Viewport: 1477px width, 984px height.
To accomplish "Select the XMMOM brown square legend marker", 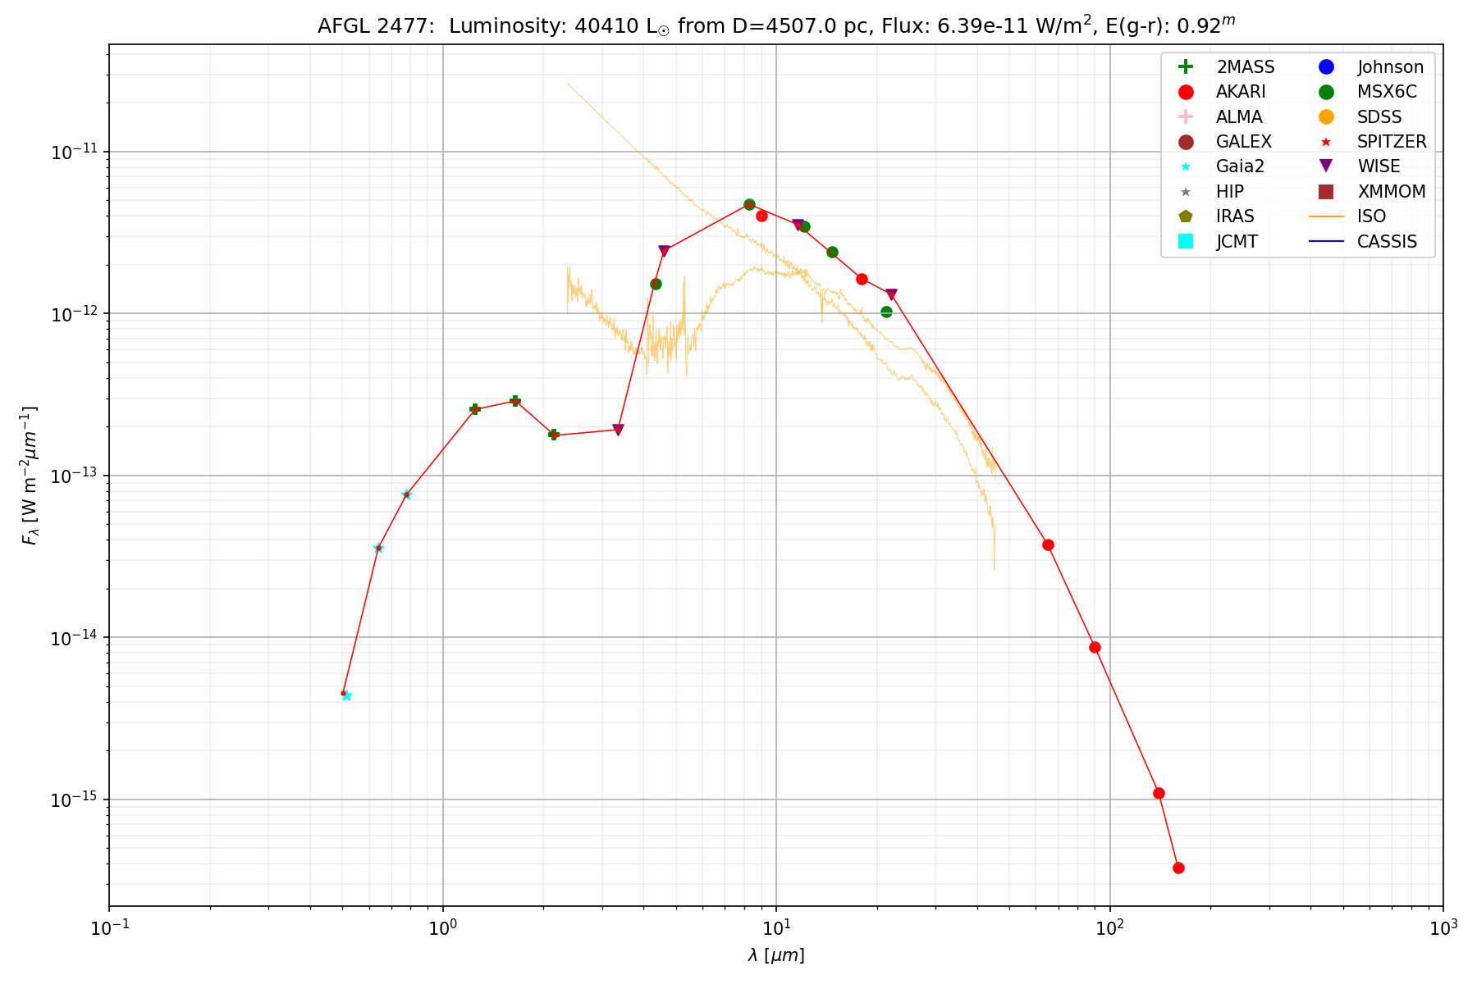I will [x=1326, y=192].
